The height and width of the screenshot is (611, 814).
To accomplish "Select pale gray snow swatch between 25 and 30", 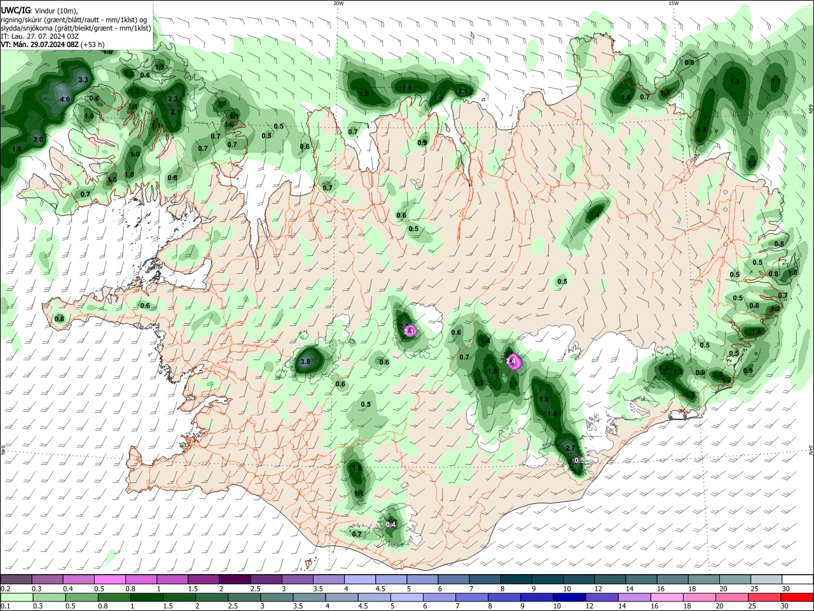I will coord(767,579).
